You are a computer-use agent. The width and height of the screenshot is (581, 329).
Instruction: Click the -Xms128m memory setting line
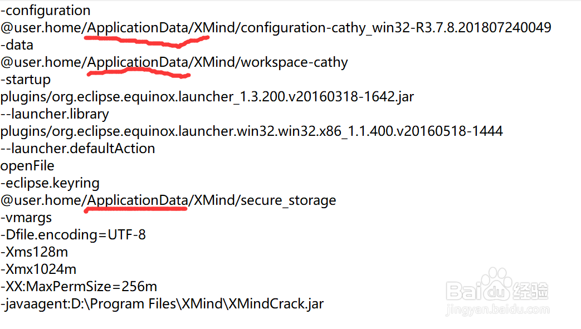pos(34,252)
